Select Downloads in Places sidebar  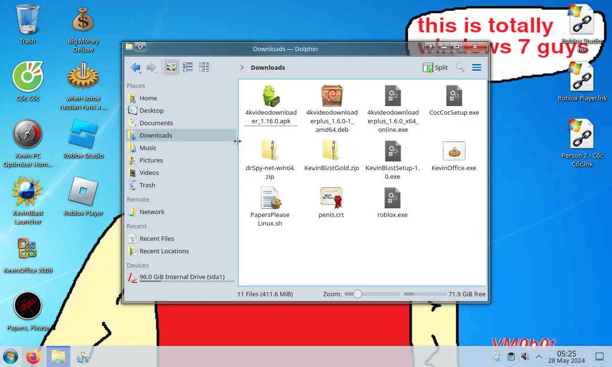click(181, 135)
